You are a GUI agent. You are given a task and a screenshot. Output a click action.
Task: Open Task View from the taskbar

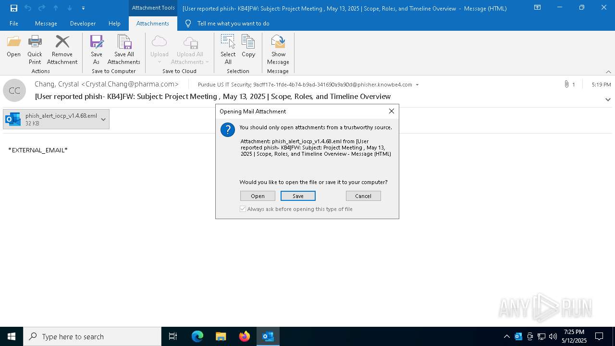(173, 336)
